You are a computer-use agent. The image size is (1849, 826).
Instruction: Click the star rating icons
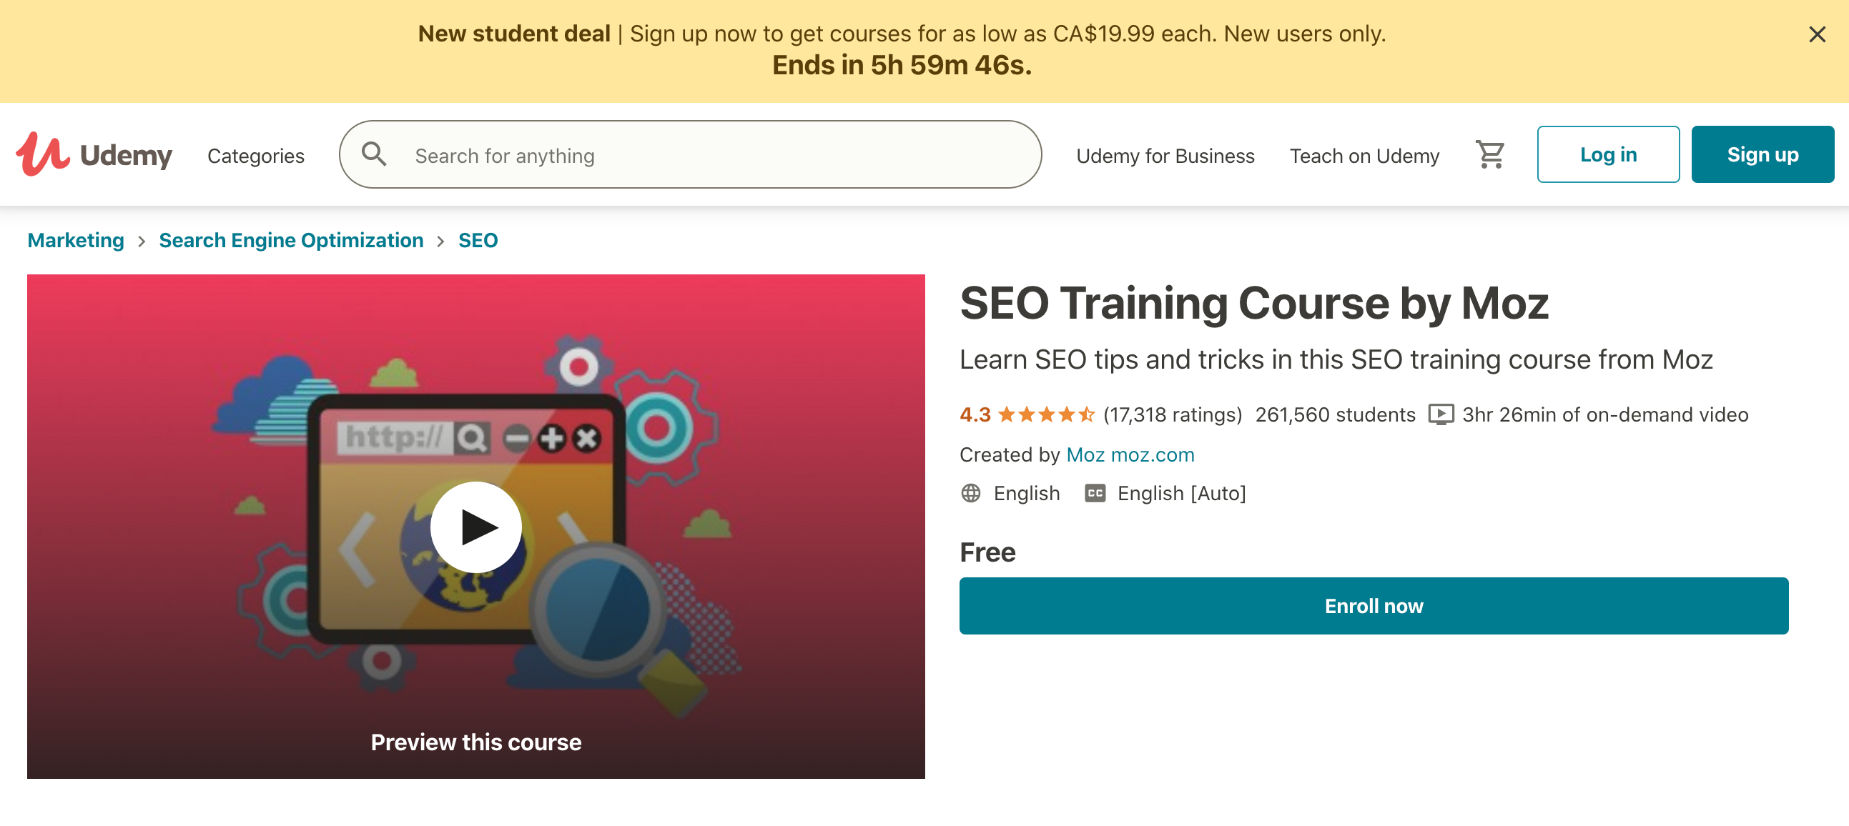1046,414
